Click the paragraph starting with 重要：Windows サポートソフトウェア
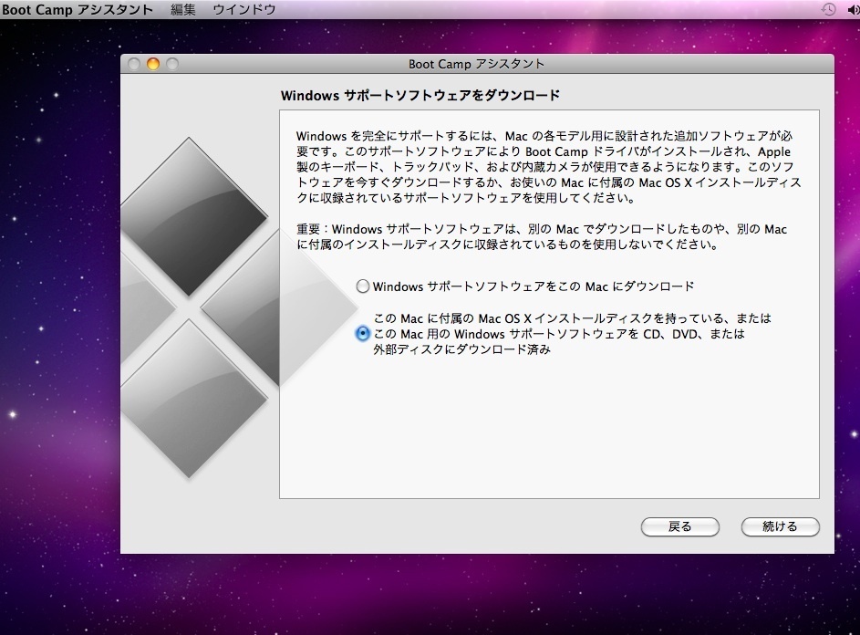860x635 pixels. 542,237
